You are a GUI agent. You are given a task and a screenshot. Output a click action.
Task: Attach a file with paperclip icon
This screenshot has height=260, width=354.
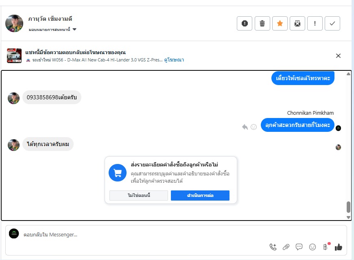(286, 247)
